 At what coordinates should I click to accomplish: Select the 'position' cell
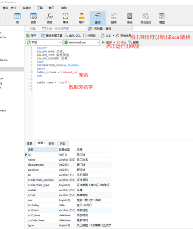43,170
